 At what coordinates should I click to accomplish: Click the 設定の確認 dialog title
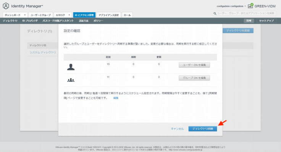coord(72,31)
